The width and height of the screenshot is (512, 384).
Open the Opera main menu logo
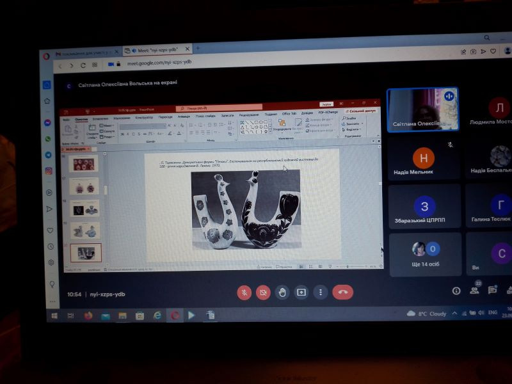coord(46,56)
